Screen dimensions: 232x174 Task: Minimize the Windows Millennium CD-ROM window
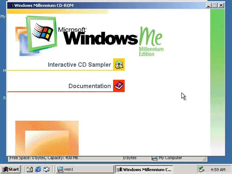click(x=208, y=5)
